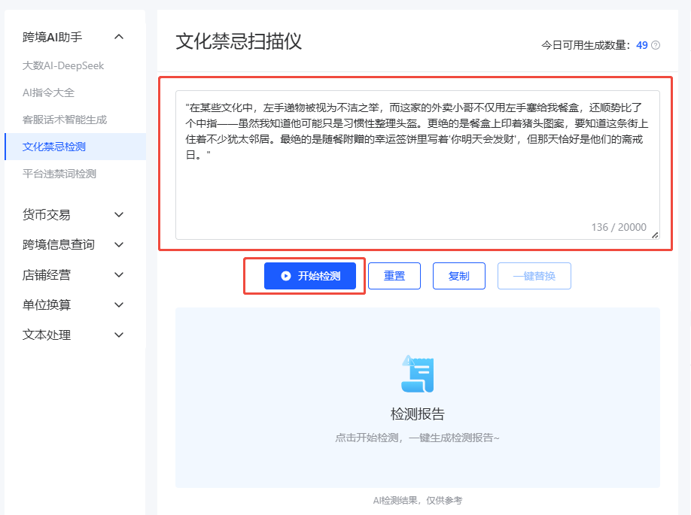Click the play icon in 开始检测

[x=286, y=276]
